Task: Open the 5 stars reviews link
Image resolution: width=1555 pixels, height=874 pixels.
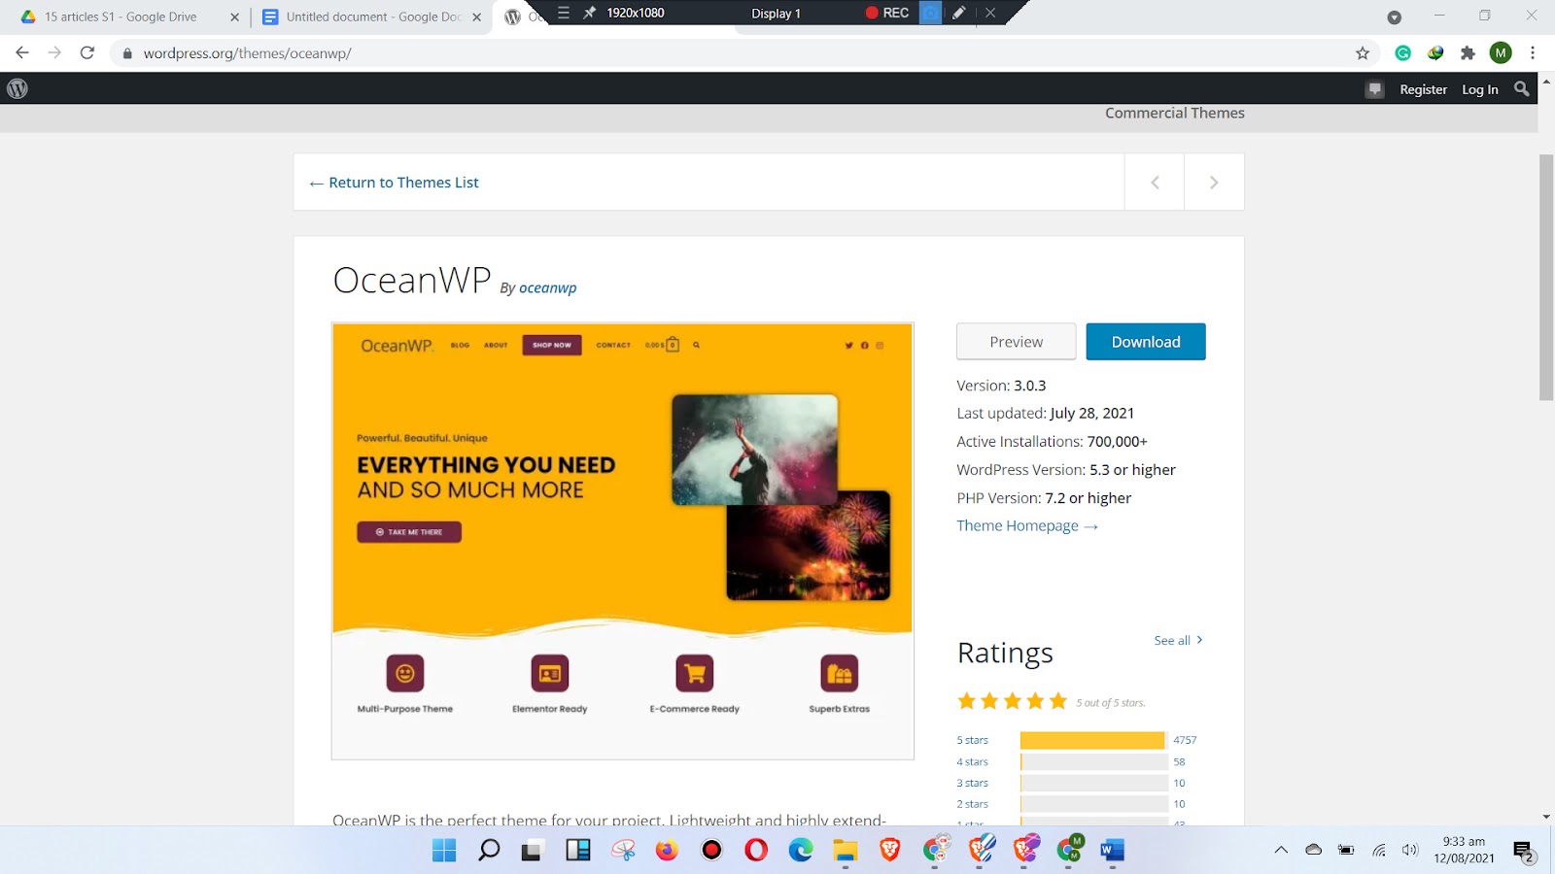Action: point(972,740)
